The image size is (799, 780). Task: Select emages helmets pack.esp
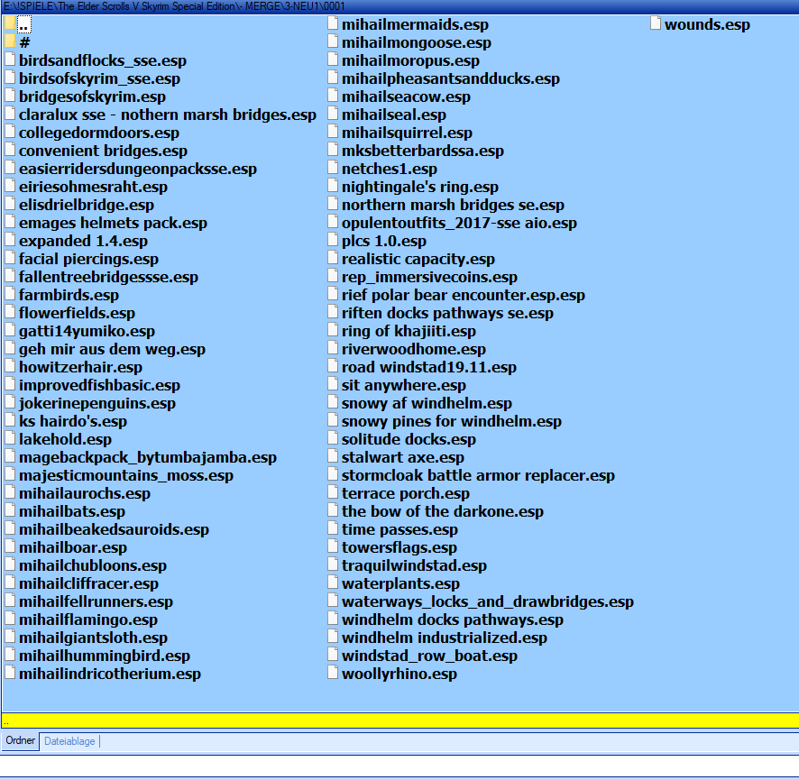[x=113, y=223]
